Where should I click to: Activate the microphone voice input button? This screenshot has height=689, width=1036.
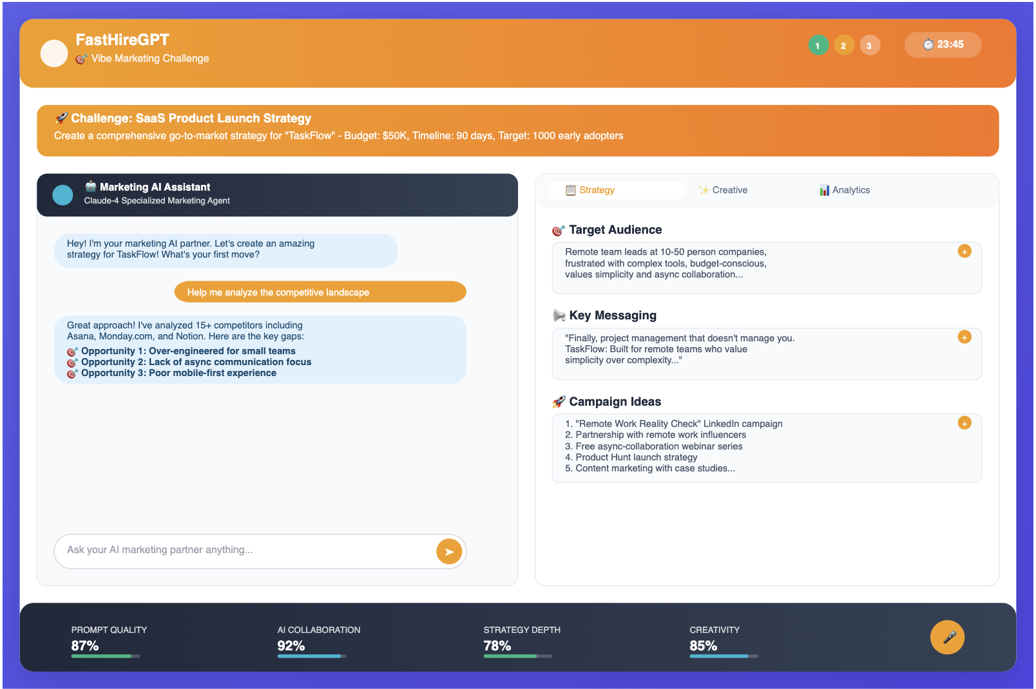point(947,637)
